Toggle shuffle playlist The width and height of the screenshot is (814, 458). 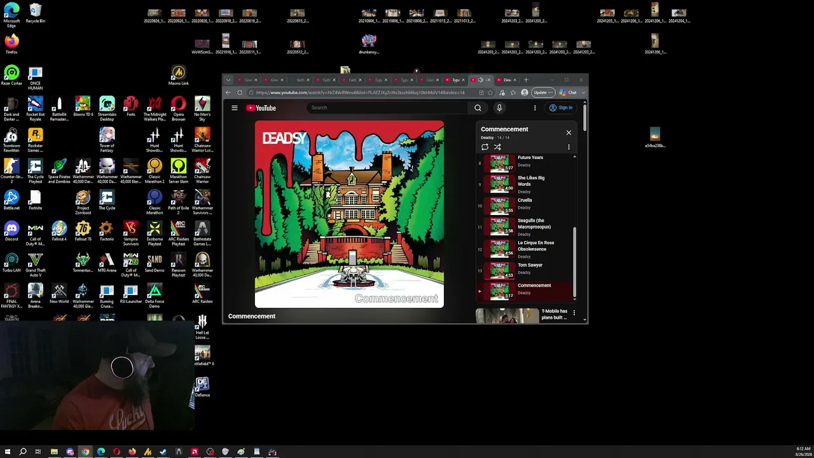pos(497,147)
